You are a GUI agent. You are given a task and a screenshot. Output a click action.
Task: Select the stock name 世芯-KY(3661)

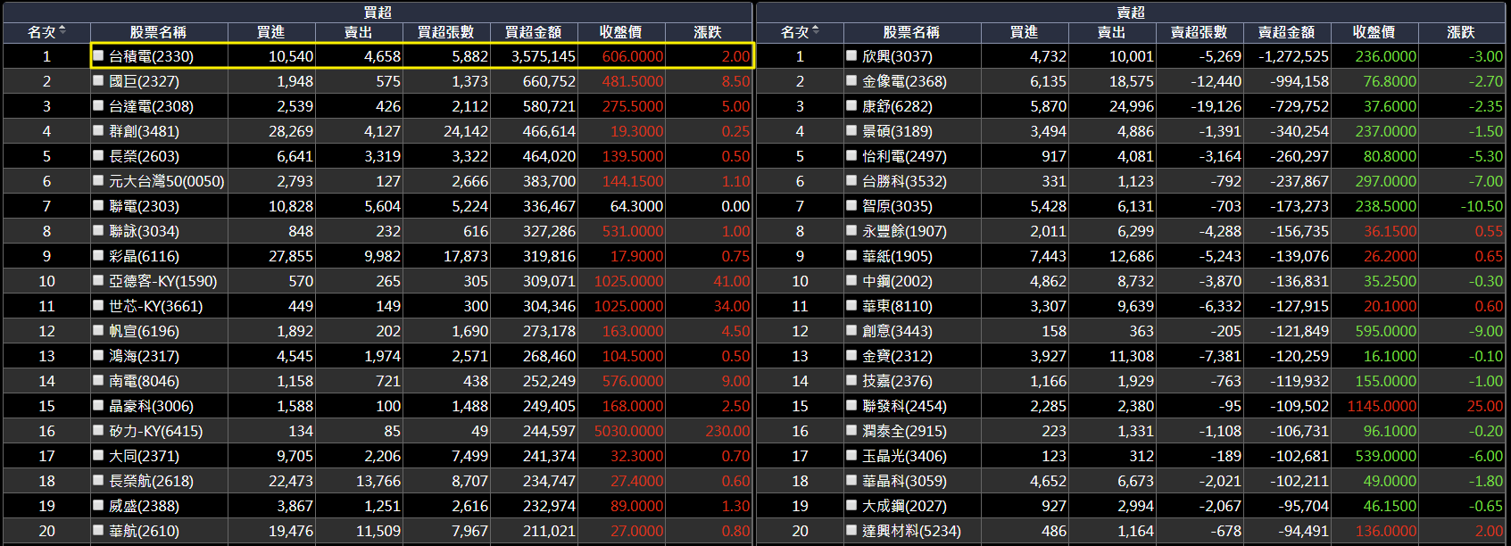[155, 306]
